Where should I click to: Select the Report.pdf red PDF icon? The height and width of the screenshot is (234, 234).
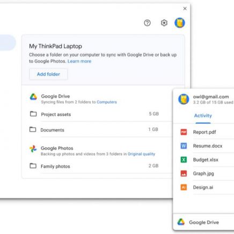click(x=184, y=132)
